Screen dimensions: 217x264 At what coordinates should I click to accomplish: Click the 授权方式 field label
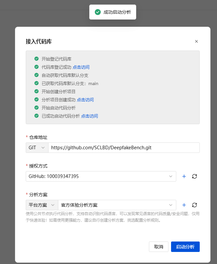click(x=38, y=166)
